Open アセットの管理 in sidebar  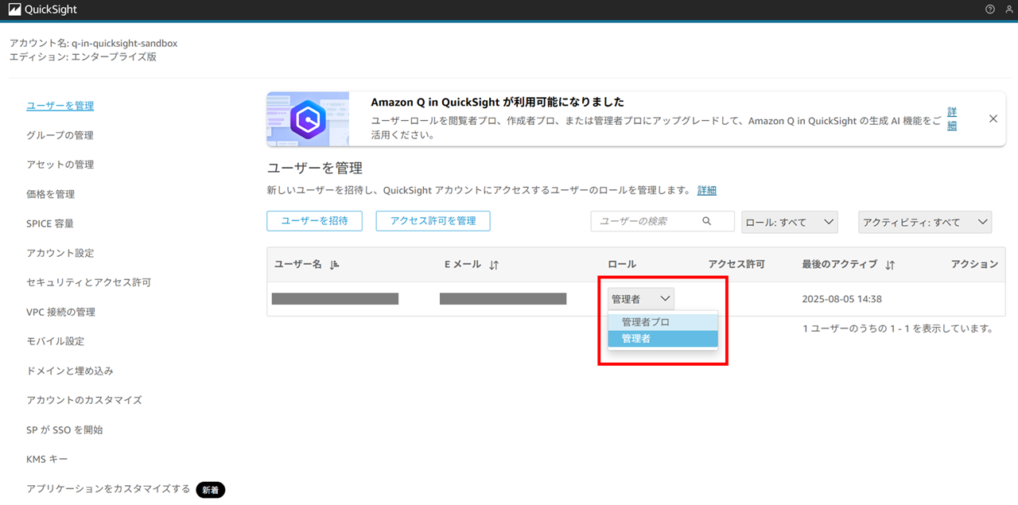point(60,165)
